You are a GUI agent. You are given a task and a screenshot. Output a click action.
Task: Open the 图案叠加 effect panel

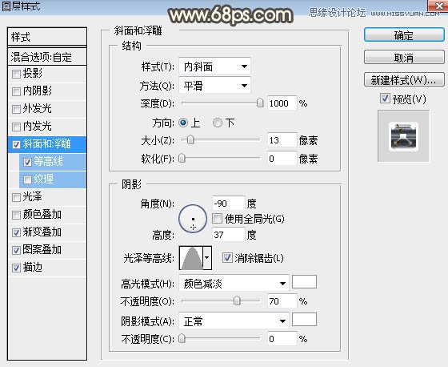pos(42,250)
